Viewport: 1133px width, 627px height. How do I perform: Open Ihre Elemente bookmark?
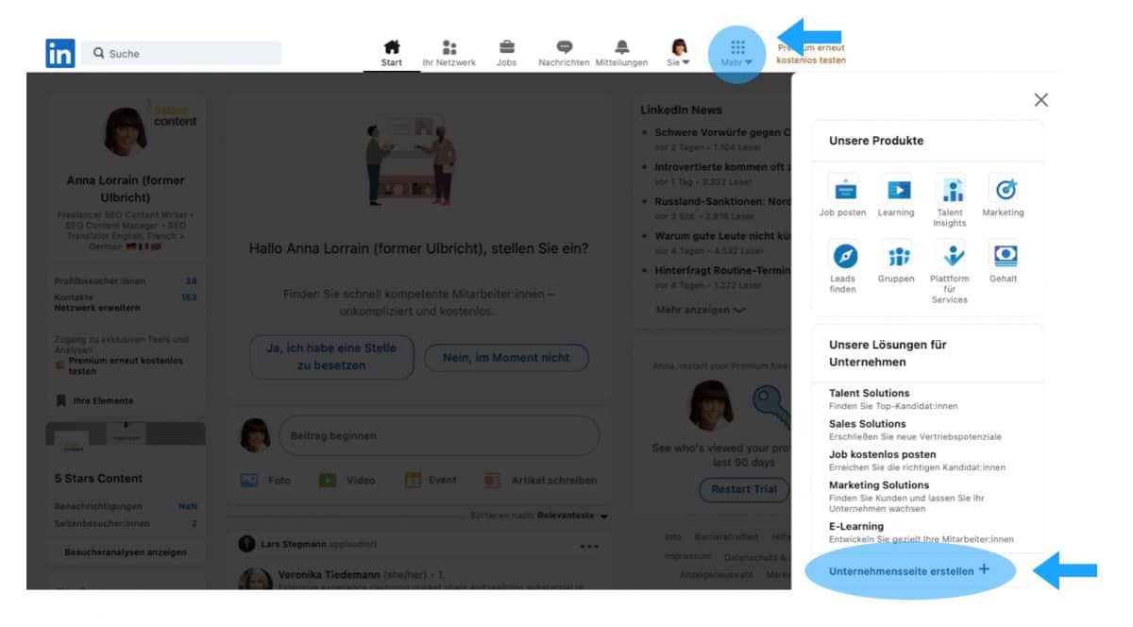94,400
